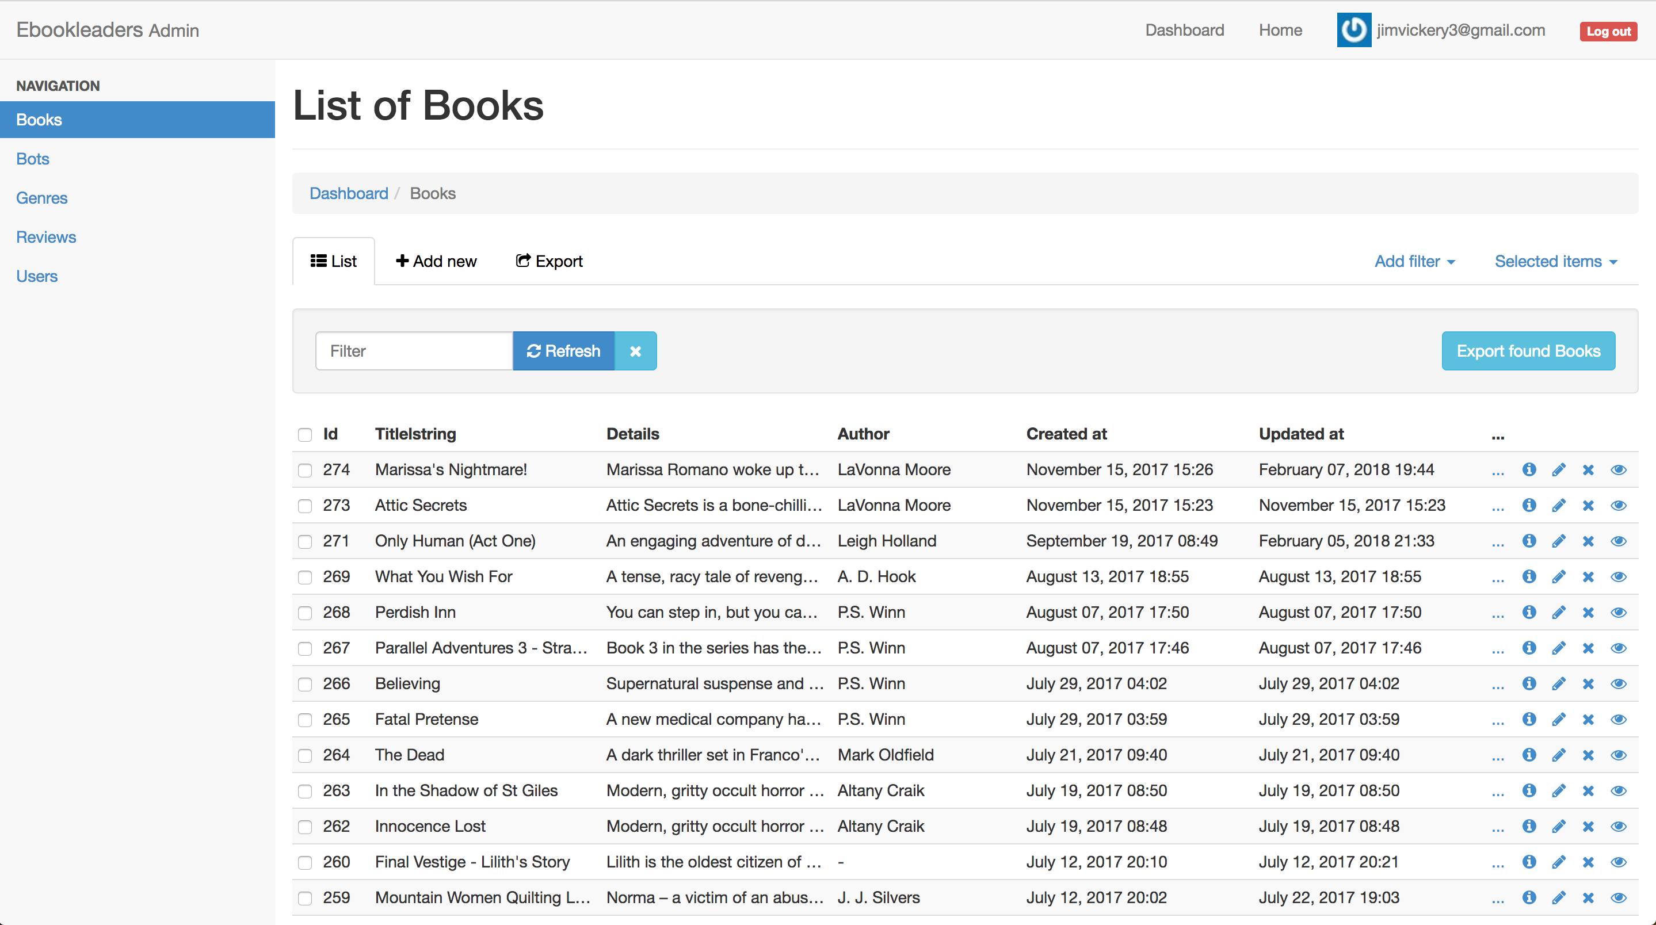This screenshot has width=1656, height=925.
Task: Click the pencil edit icon for Attic Secrets
Action: pos(1558,505)
